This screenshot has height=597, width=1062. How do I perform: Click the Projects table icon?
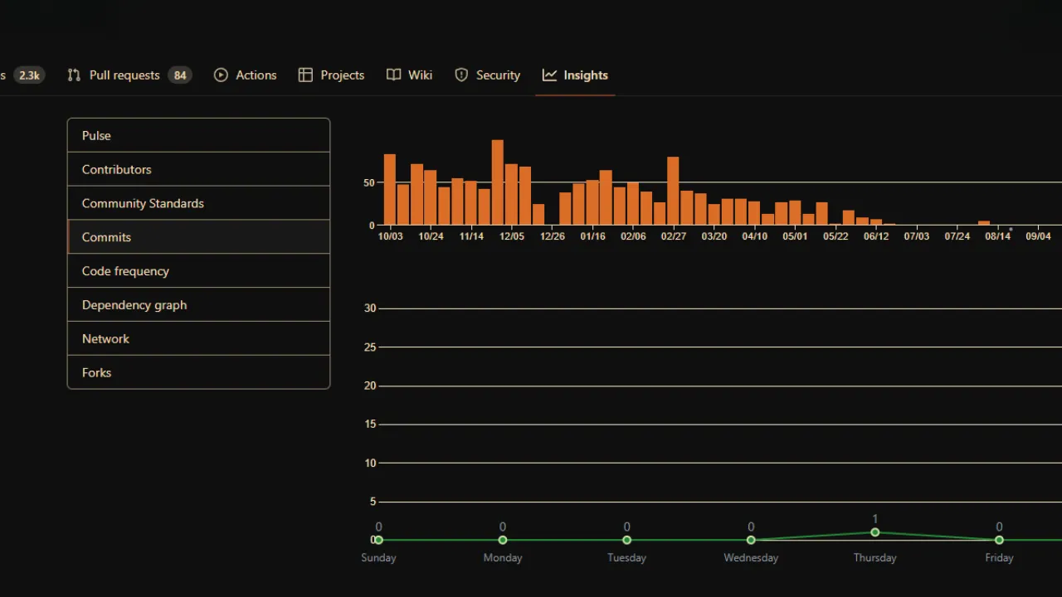(x=305, y=75)
